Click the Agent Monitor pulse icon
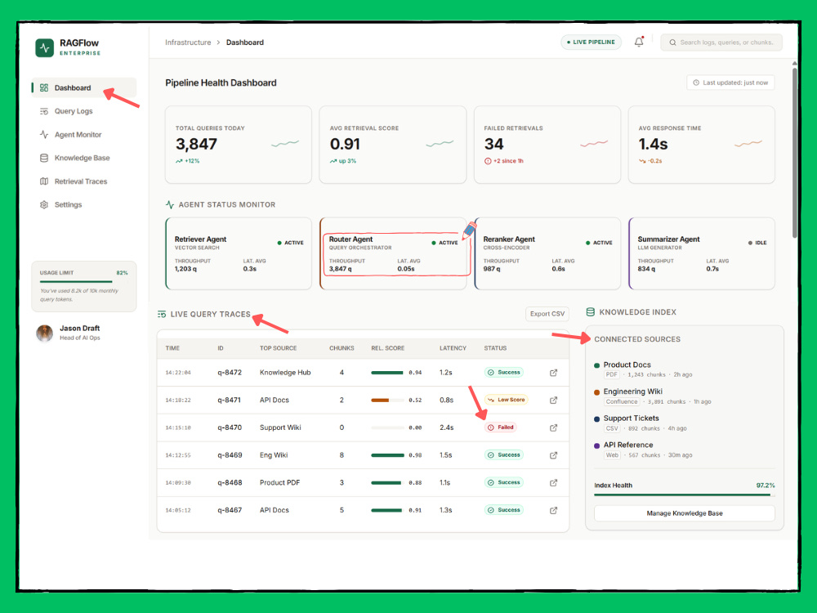Screen dimensions: 817x613 [x=44, y=135]
